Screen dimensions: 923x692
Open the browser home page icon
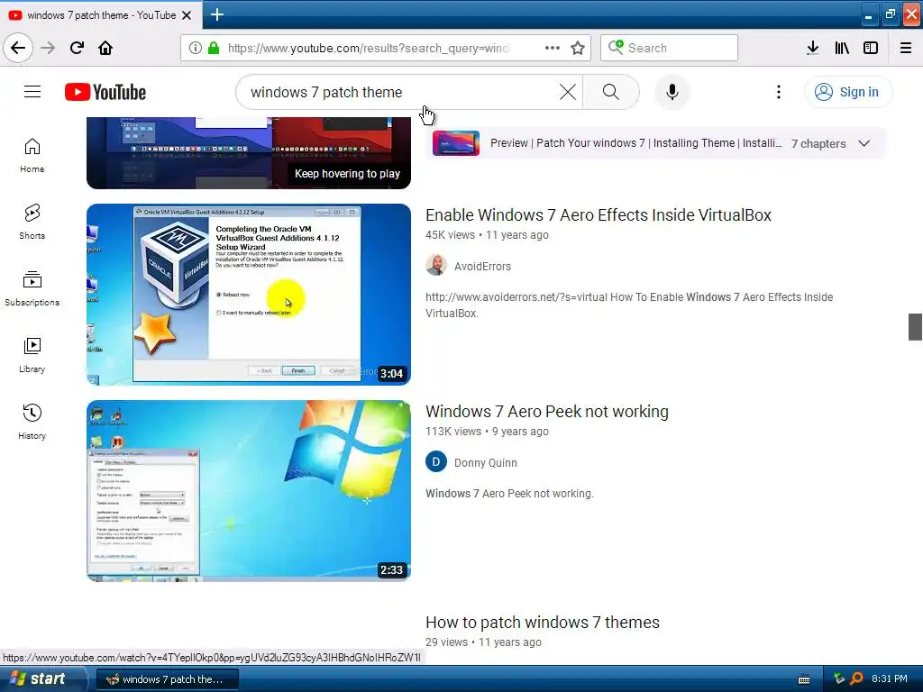(x=105, y=48)
